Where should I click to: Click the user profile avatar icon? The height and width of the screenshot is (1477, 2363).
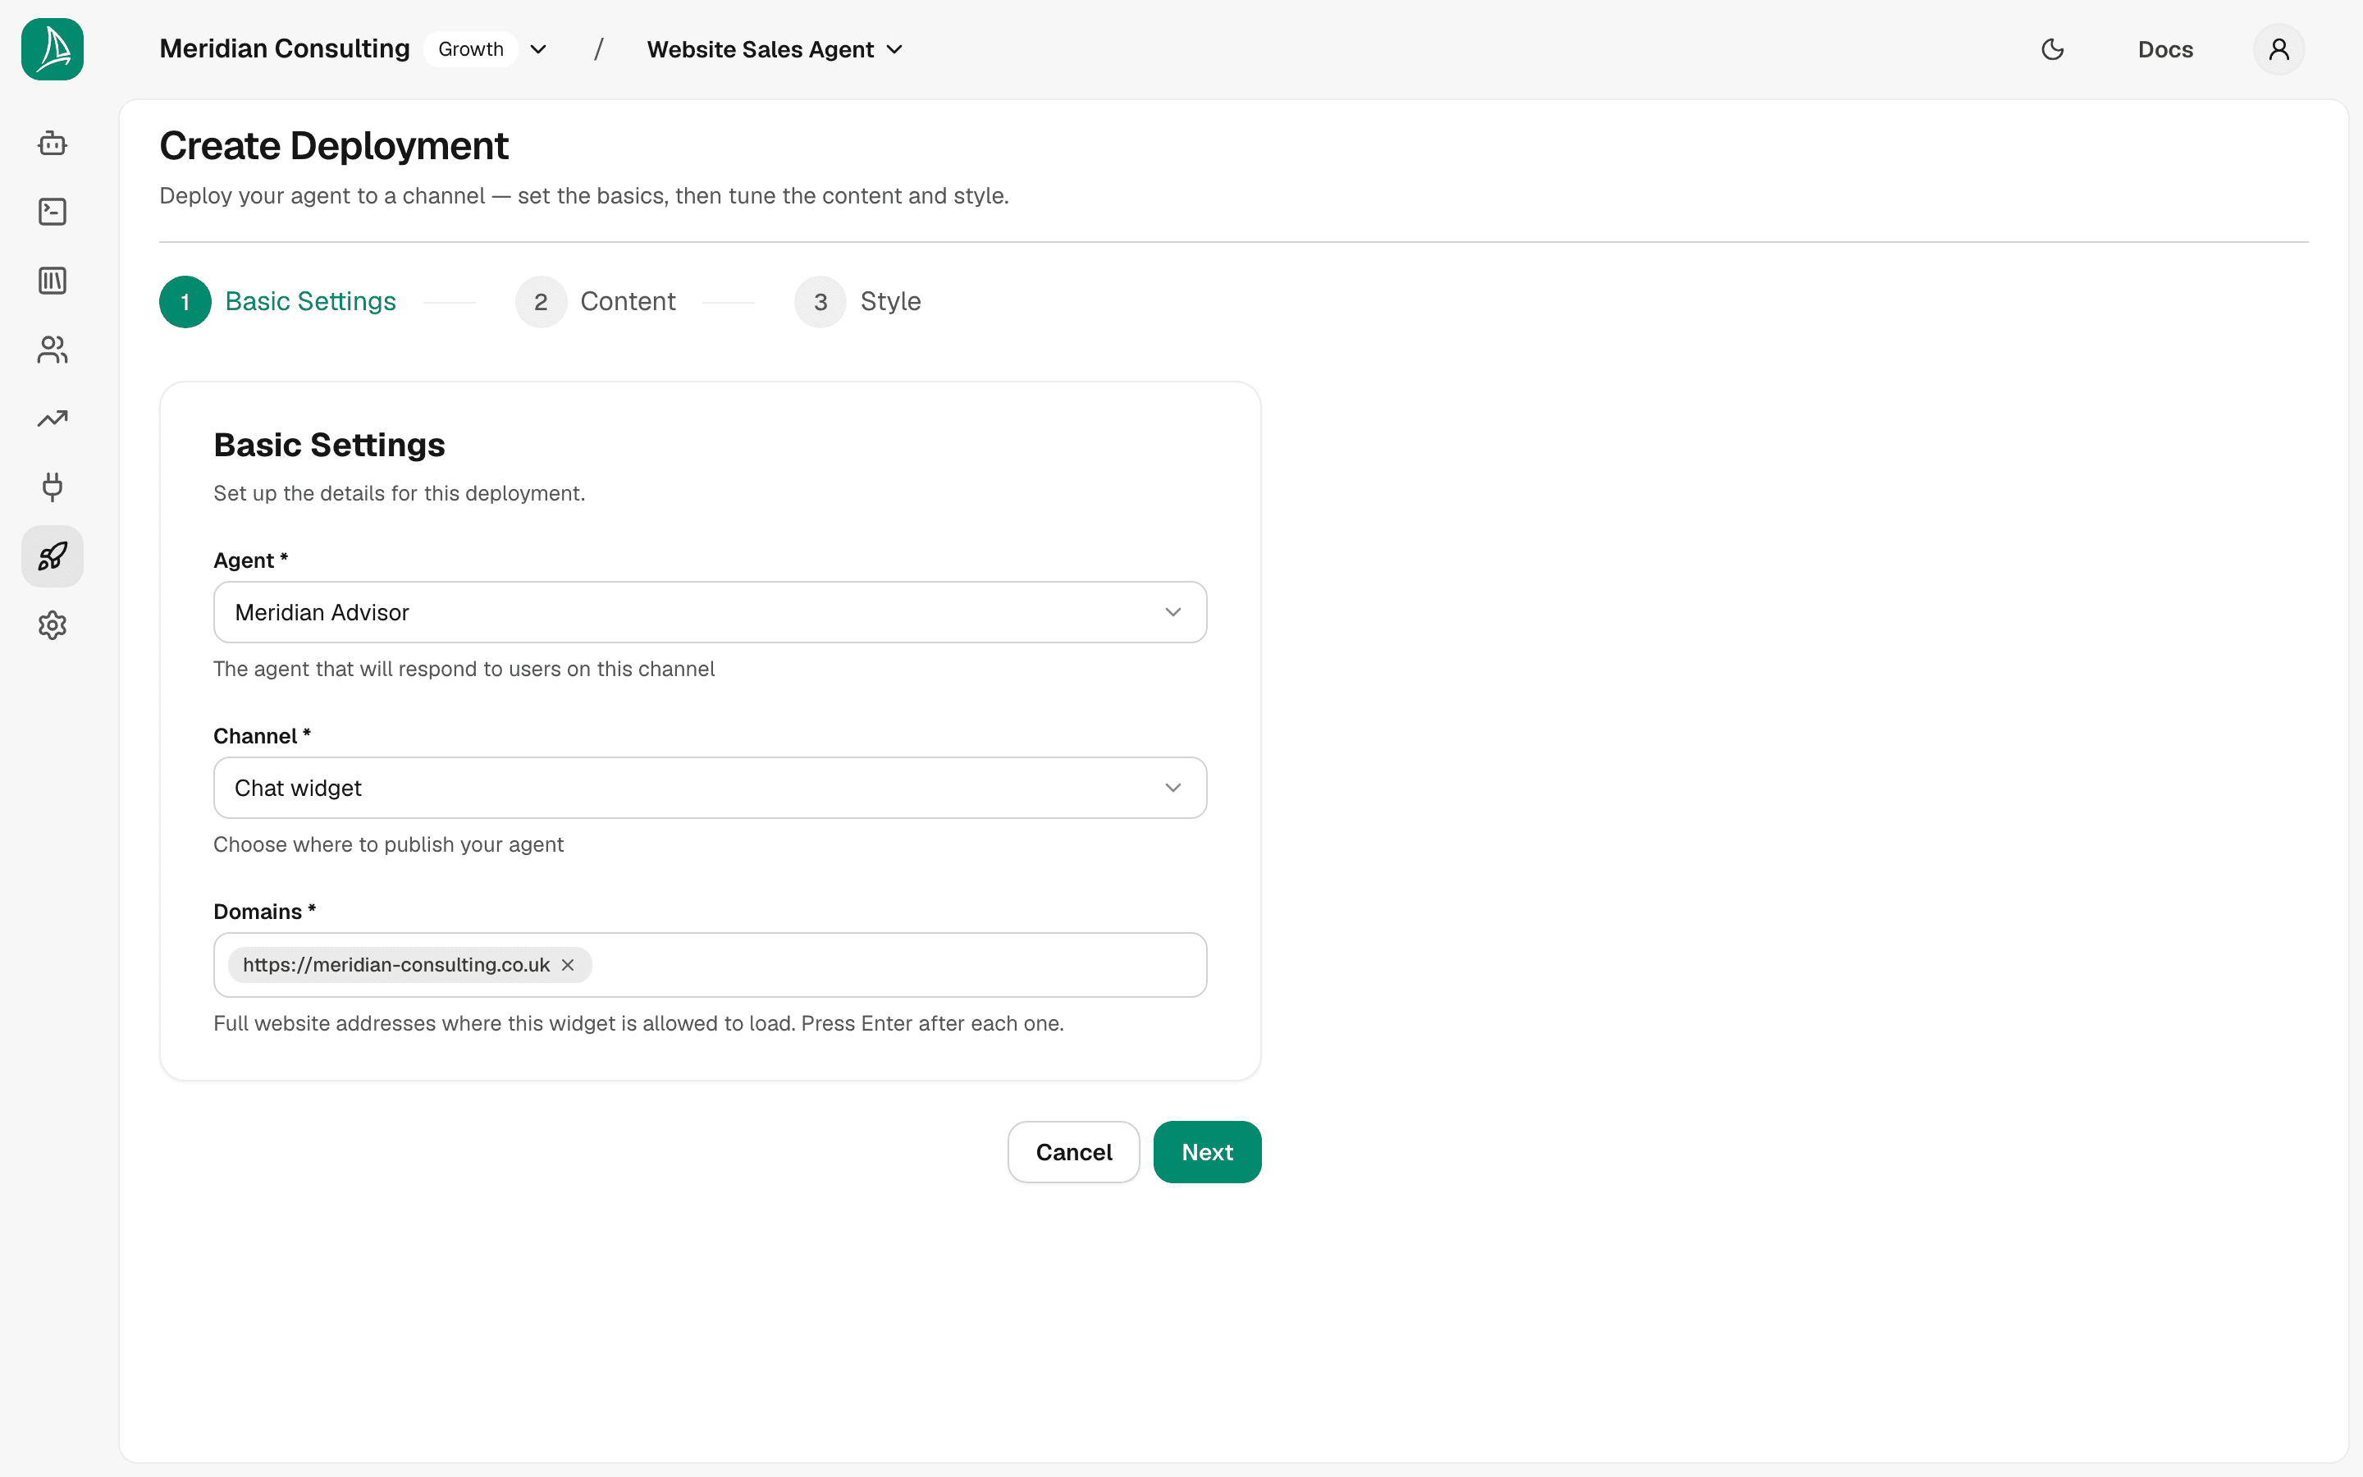coord(2278,49)
